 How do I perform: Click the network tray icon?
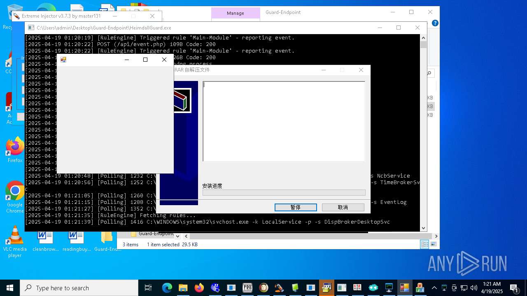pyautogui.click(x=464, y=288)
